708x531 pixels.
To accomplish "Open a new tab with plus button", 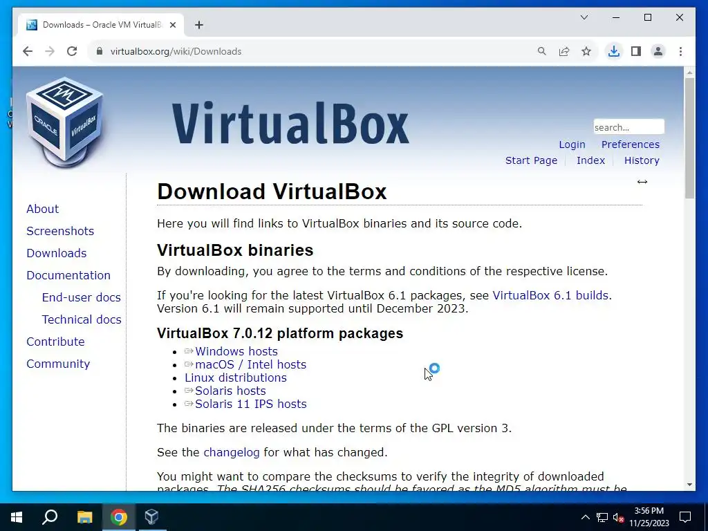I will tap(199, 25).
